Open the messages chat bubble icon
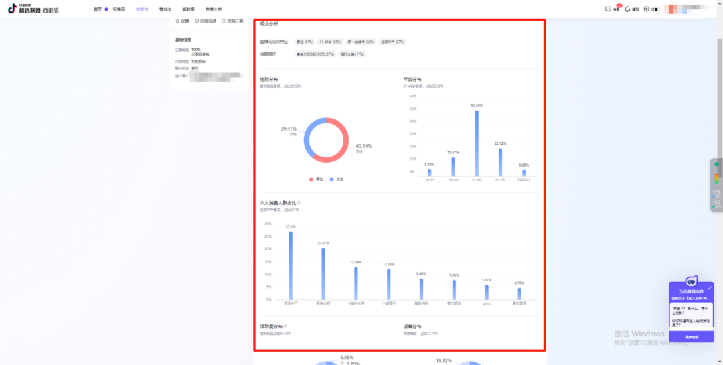This screenshot has height=365, width=723. point(608,9)
